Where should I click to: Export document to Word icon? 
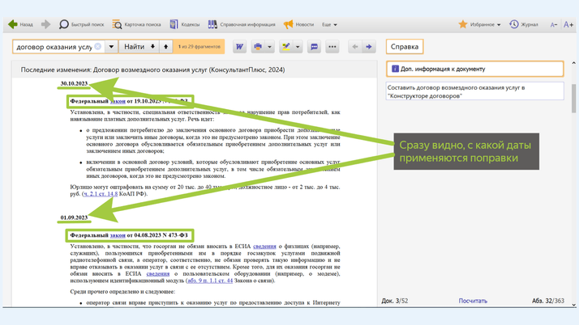[x=240, y=47]
